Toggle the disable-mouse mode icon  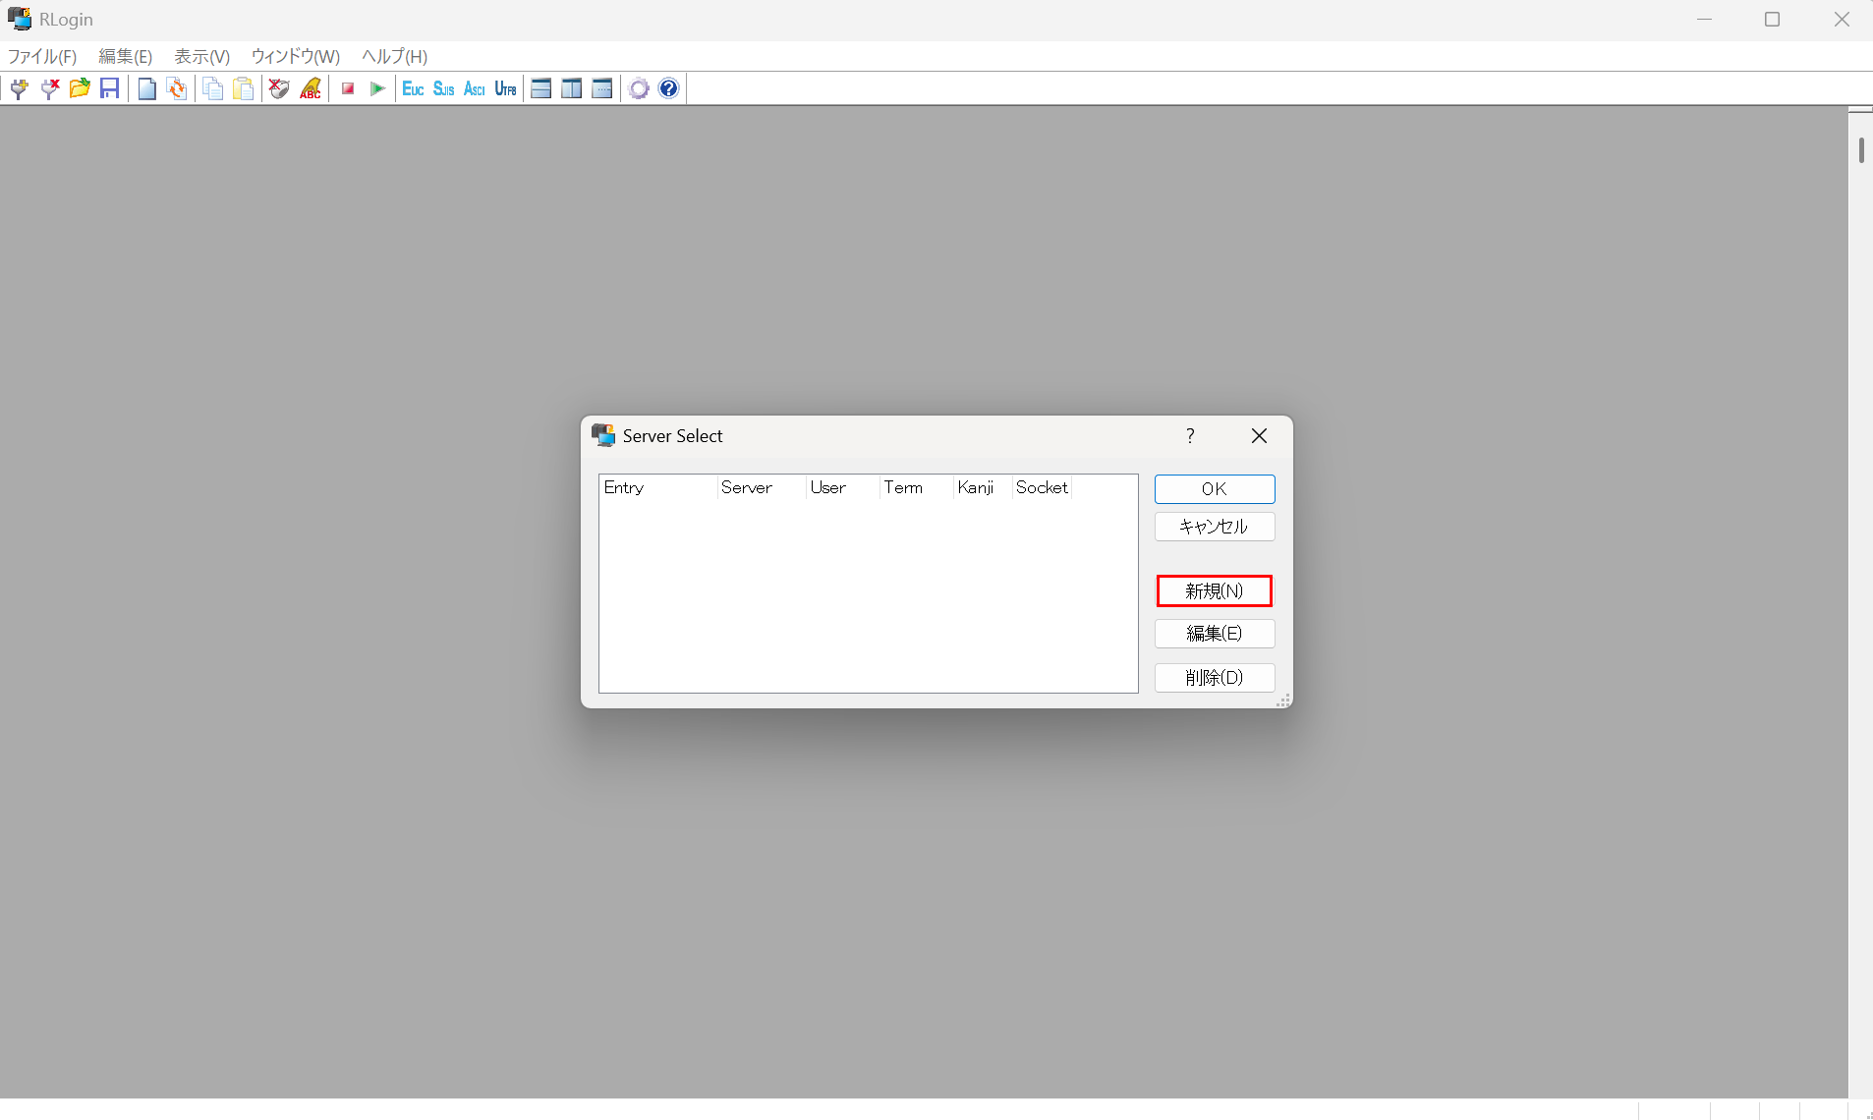point(278,88)
